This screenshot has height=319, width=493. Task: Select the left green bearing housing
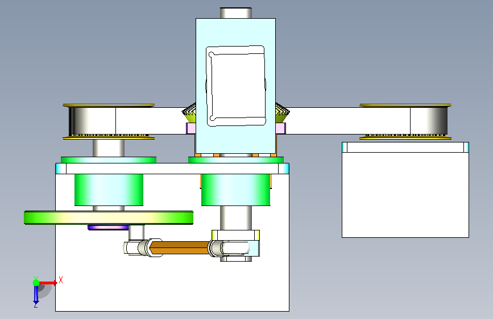click(109, 190)
